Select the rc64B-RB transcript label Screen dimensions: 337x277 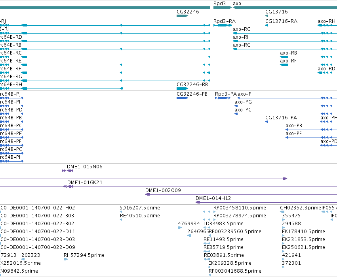tap(11, 45)
